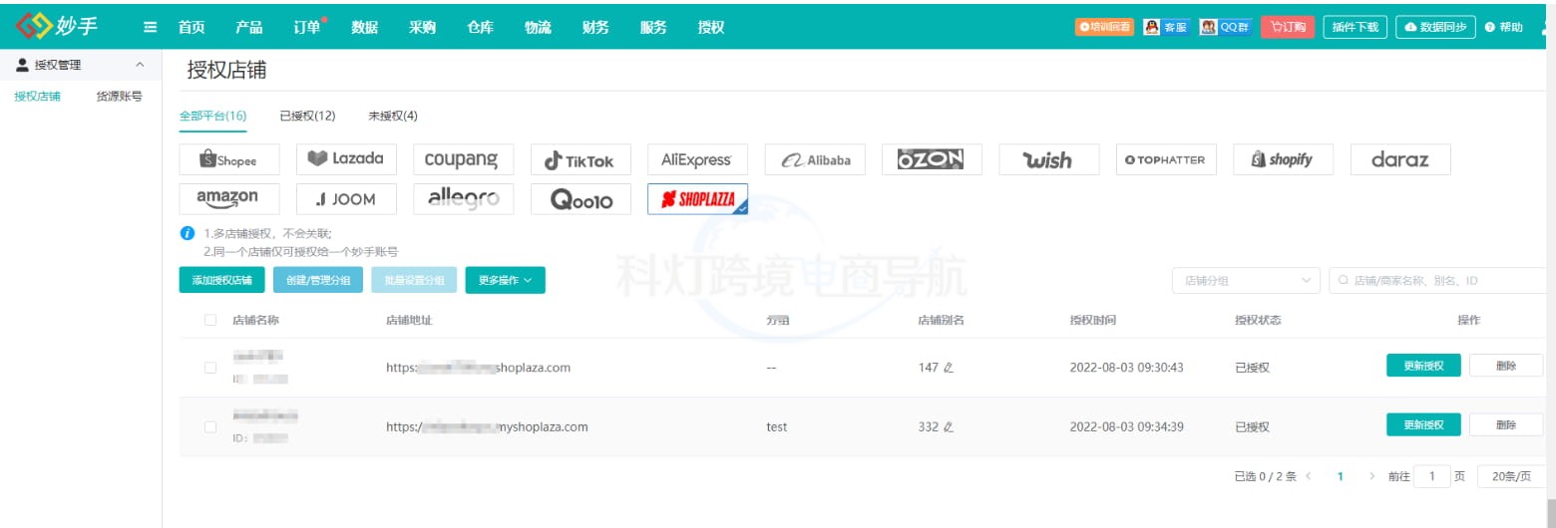Viewport: 1556px width, 528px height.
Task: Select 授权店铺 in the sidebar
Action: click(x=38, y=97)
